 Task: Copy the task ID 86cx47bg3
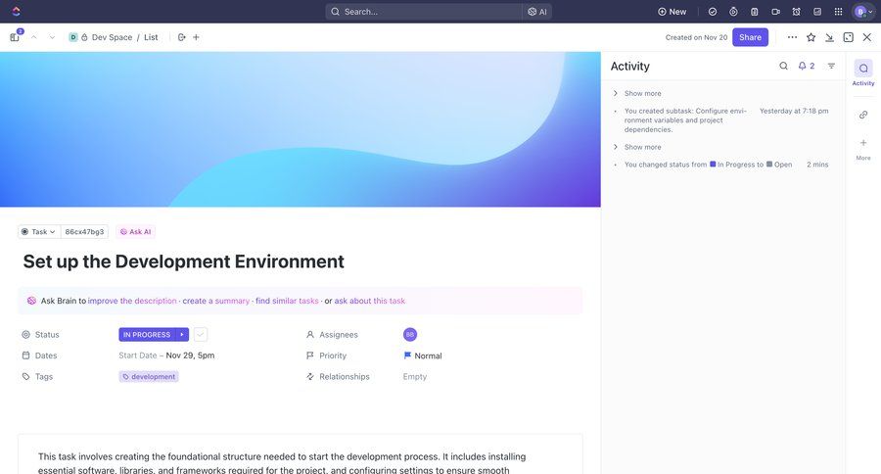click(x=84, y=232)
